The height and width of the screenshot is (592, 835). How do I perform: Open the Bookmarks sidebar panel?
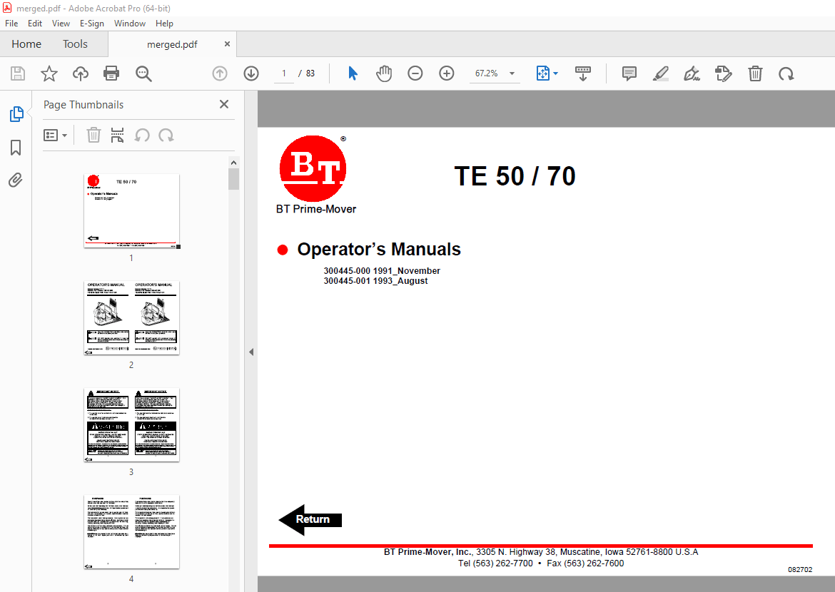[x=16, y=148]
